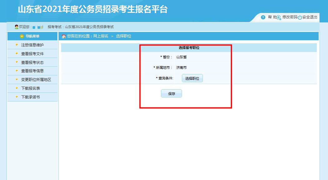Click the power icon next to 安全退出
The width and height of the screenshot is (328, 180).
300,17
